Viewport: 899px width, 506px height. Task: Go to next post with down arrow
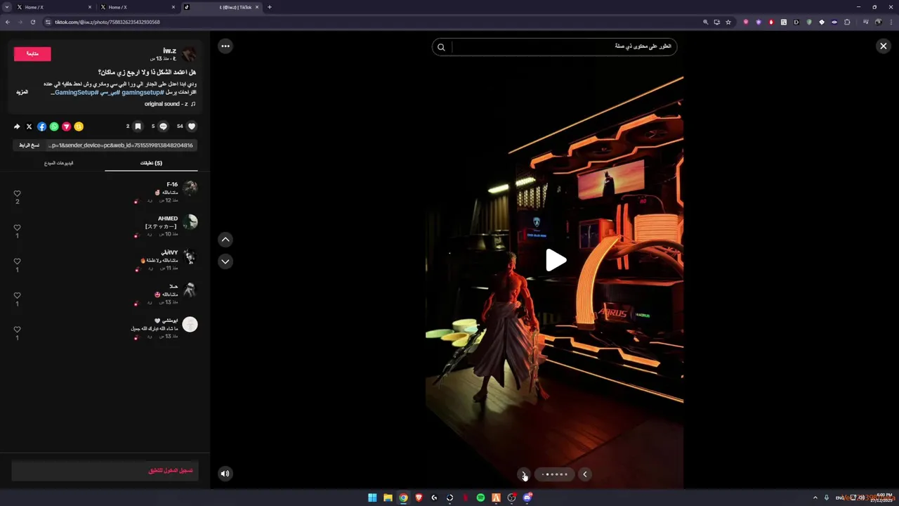coord(225,261)
